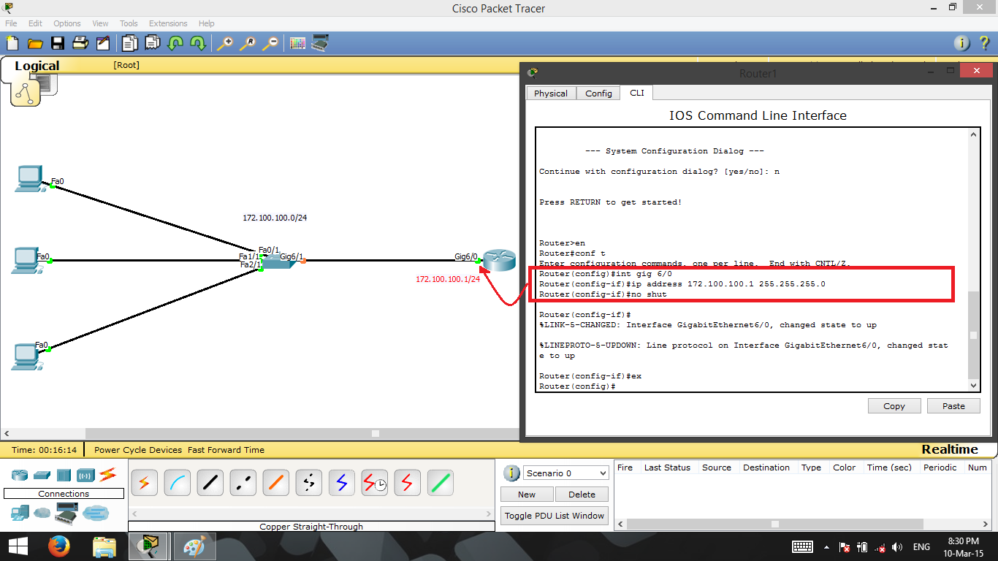Select the WAN Emulation cloud category
This screenshot has width=998, height=561.
click(x=42, y=514)
